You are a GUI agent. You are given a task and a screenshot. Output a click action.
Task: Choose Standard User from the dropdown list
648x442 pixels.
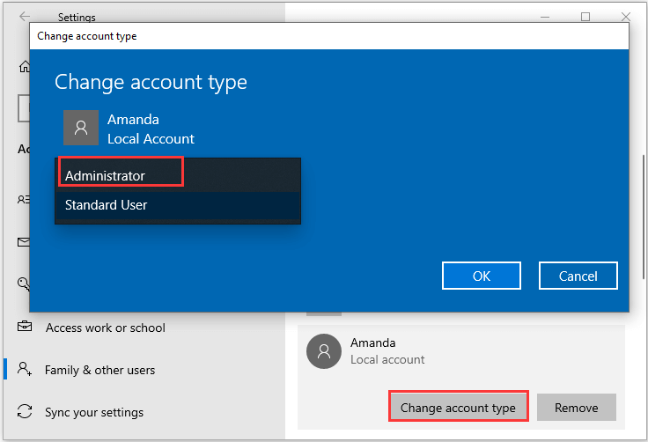(178, 205)
